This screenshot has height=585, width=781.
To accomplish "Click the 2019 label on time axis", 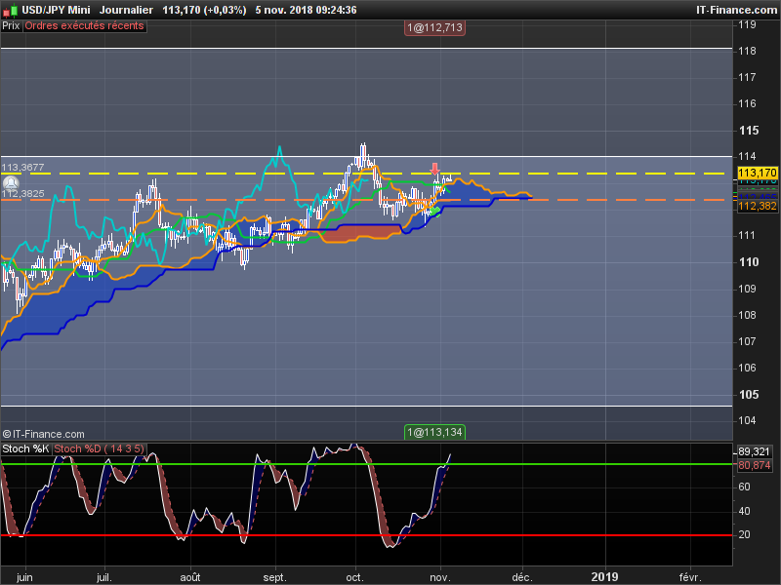I will coord(604,576).
